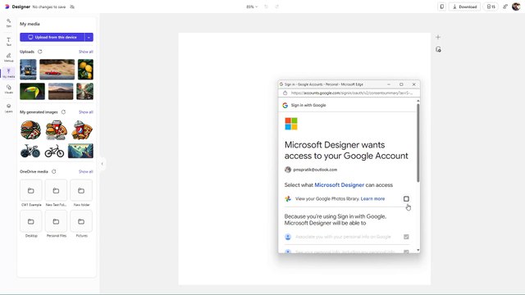Image resolution: width=525 pixels, height=295 pixels.
Task: Select the mountain illustration generated image
Action: point(80,151)
